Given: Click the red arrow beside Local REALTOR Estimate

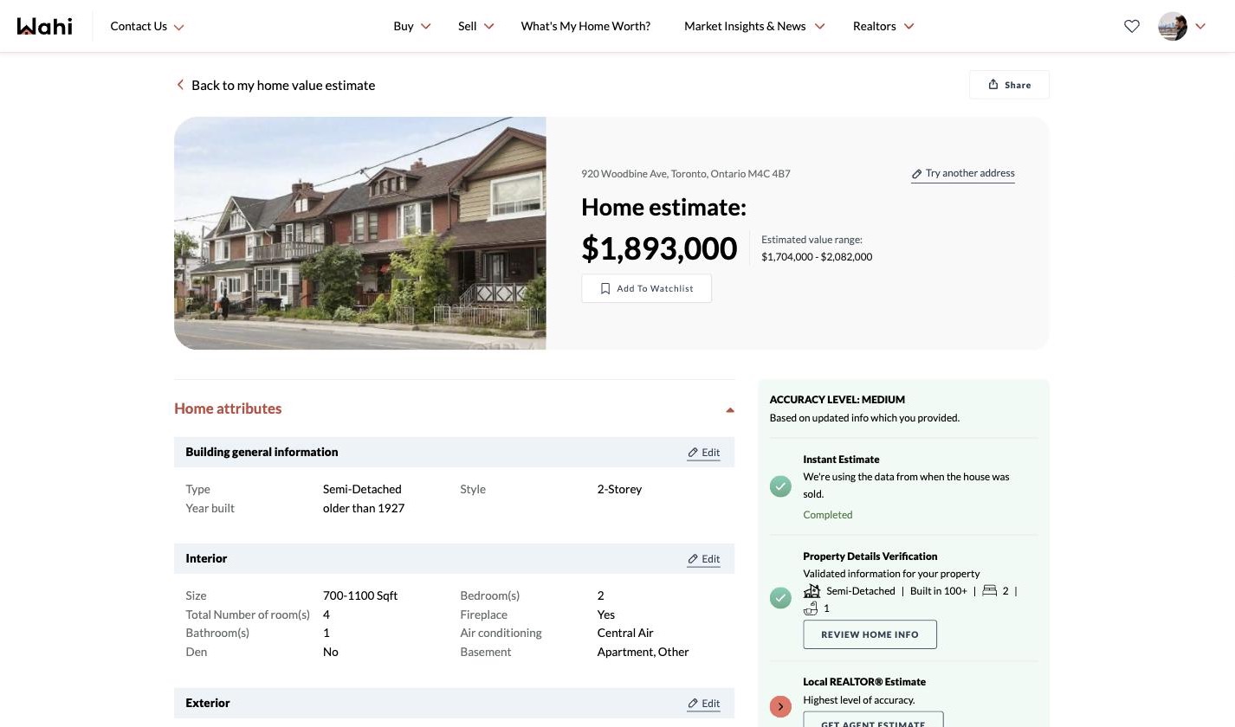Looking at the screenshot, I should 780,706.
